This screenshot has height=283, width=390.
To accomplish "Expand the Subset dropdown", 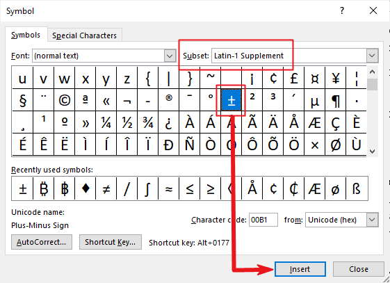I will (x=372, y=56).
